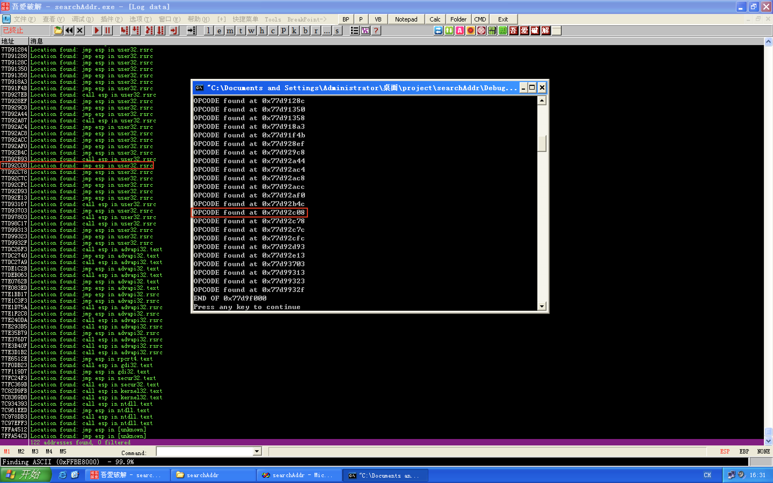Click the open file folder icon
Viewport: 773px width, 483px height.
[x=58, y=31]
